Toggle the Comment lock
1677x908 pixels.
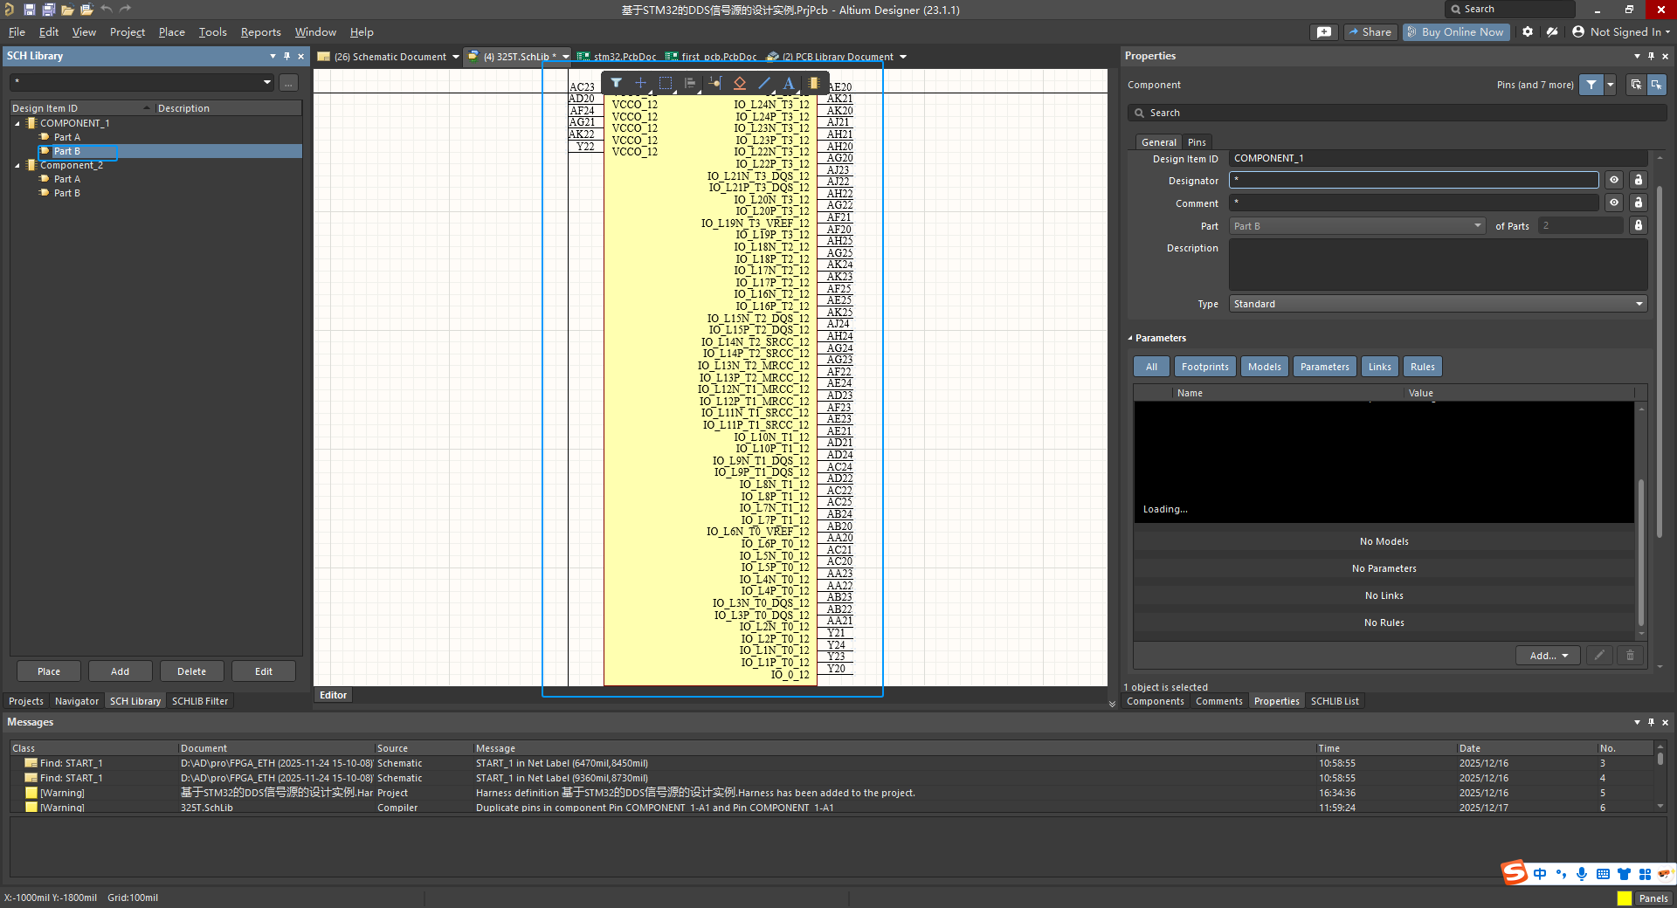pos(1639,203)
